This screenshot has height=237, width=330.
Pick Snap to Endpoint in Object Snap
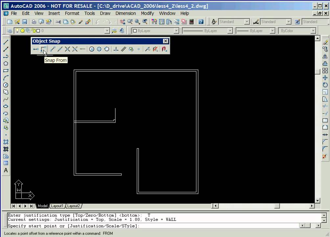point(52,49)
